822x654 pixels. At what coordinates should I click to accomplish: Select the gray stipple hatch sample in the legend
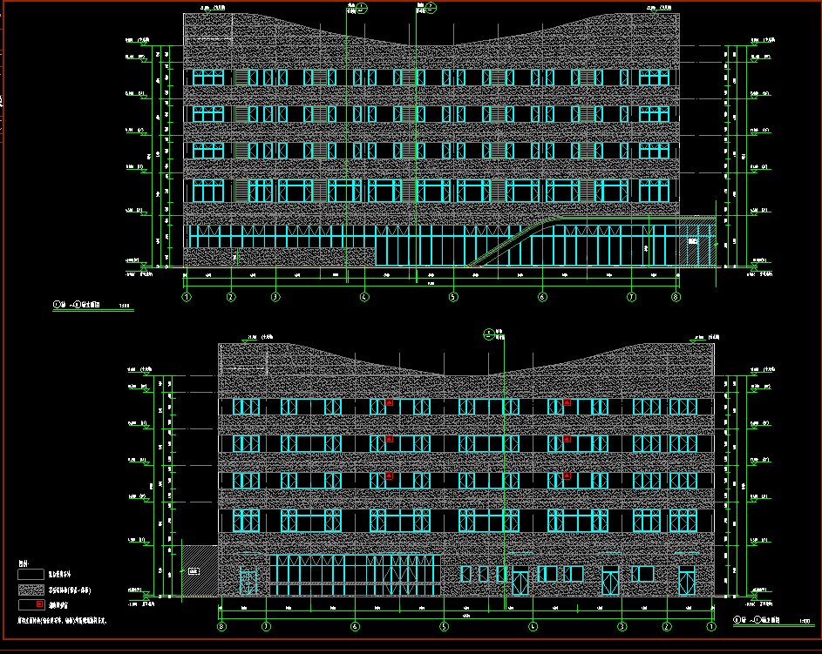[x=31, y=590]
